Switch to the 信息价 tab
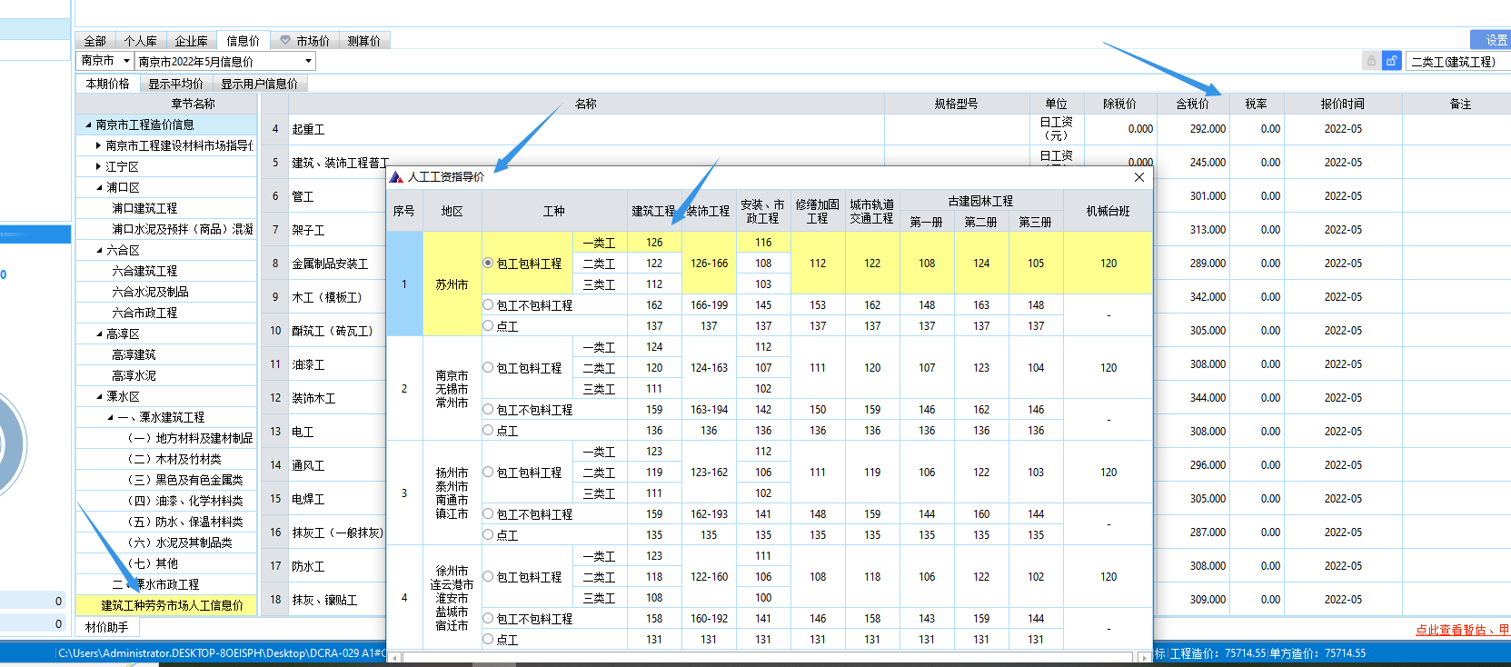 pyautogui.click(x=243, y=40)
